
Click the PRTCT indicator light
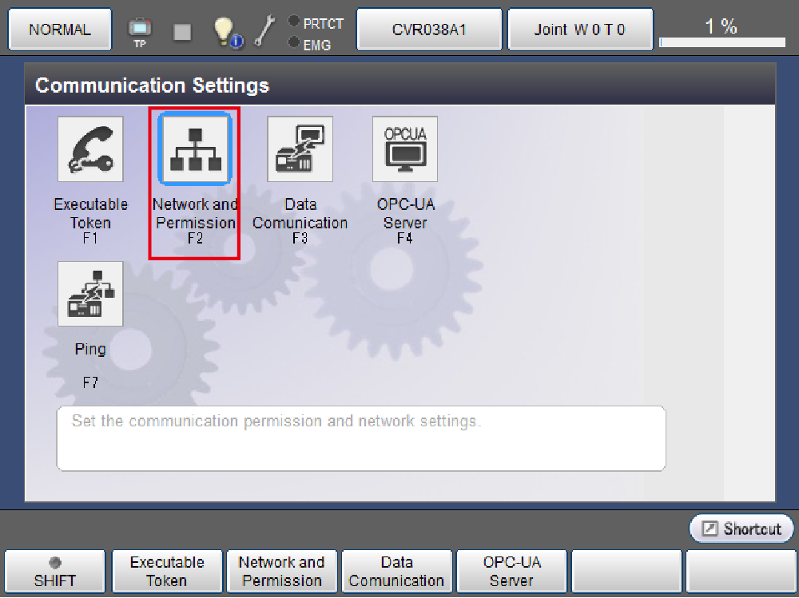coord(294,22)
